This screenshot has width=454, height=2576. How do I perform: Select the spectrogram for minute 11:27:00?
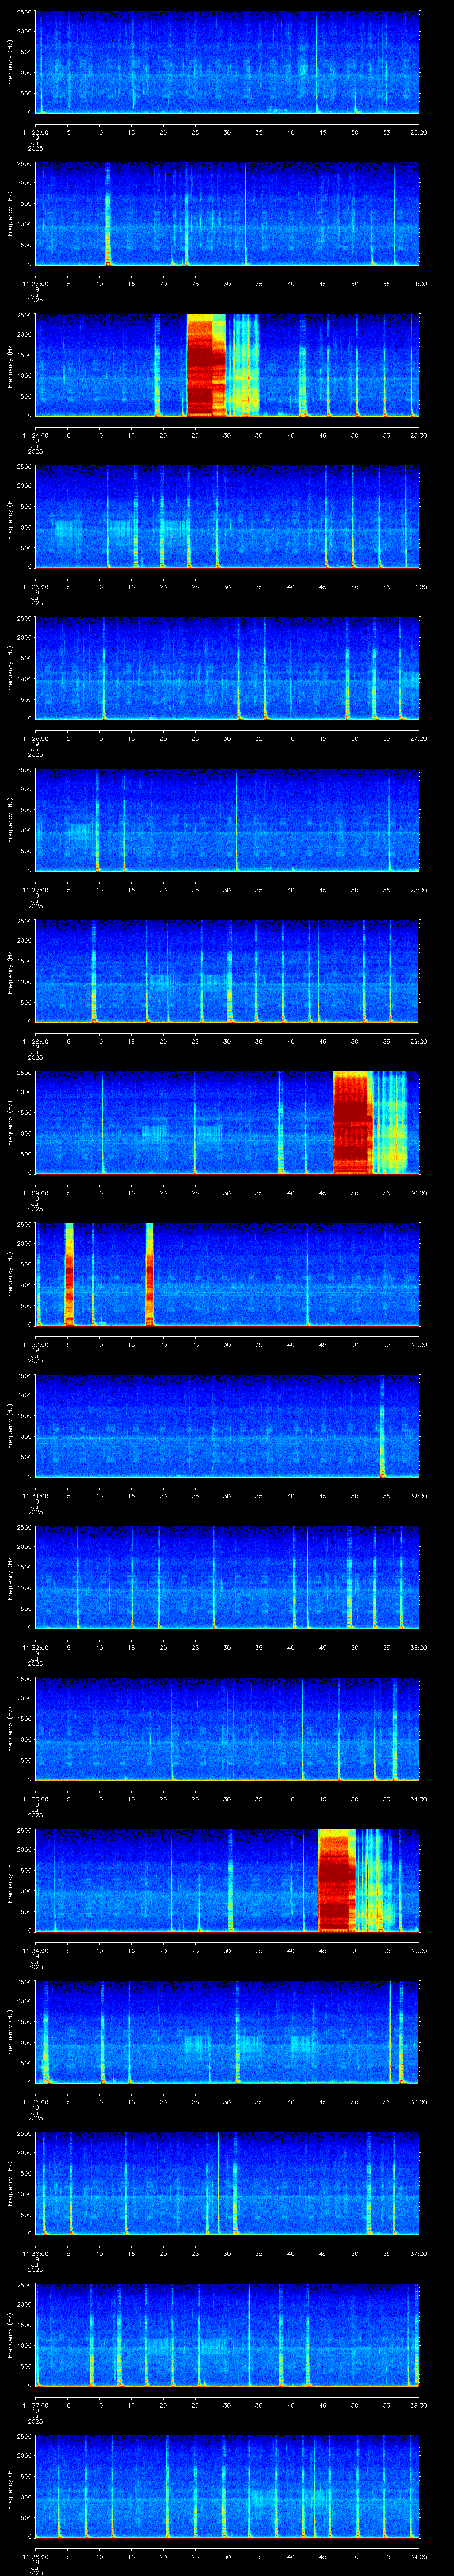pos(227,820)
